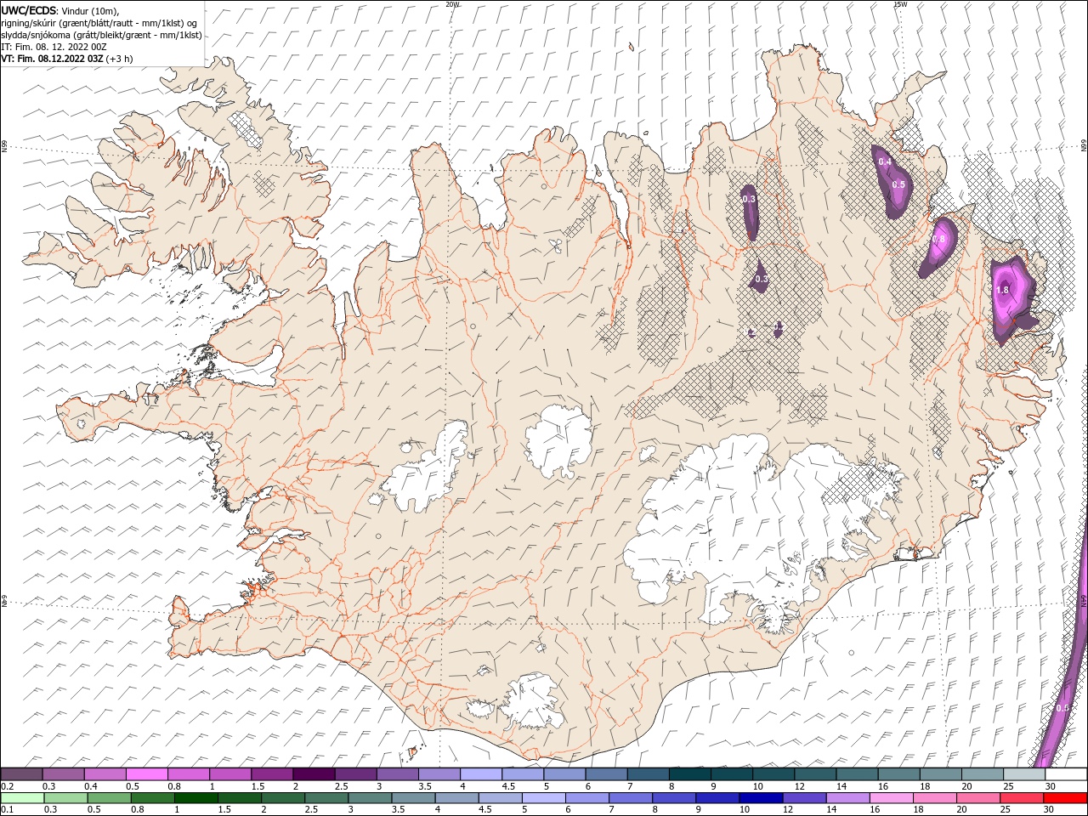The image size is (1088, 816).
Task: Pick the 6 slate-blue swatch in upper legend row
Action: pyautogui.click(x=607, y=774)
